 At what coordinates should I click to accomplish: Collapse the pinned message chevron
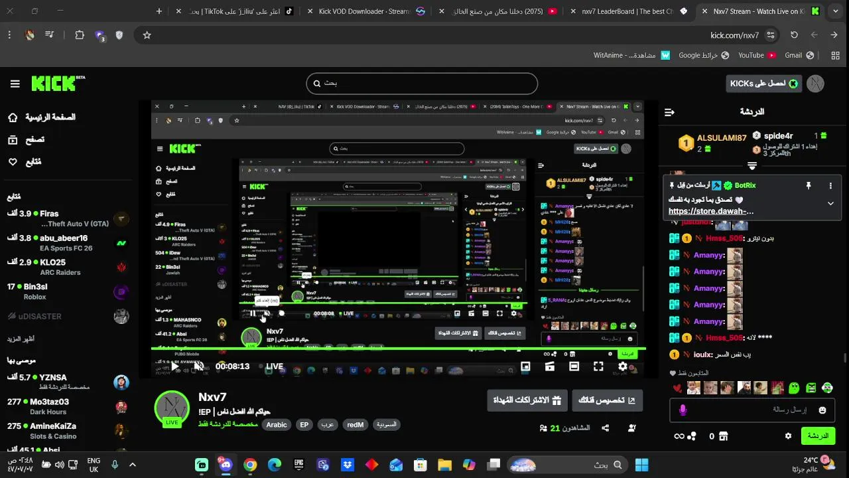(x=830, y=203)
